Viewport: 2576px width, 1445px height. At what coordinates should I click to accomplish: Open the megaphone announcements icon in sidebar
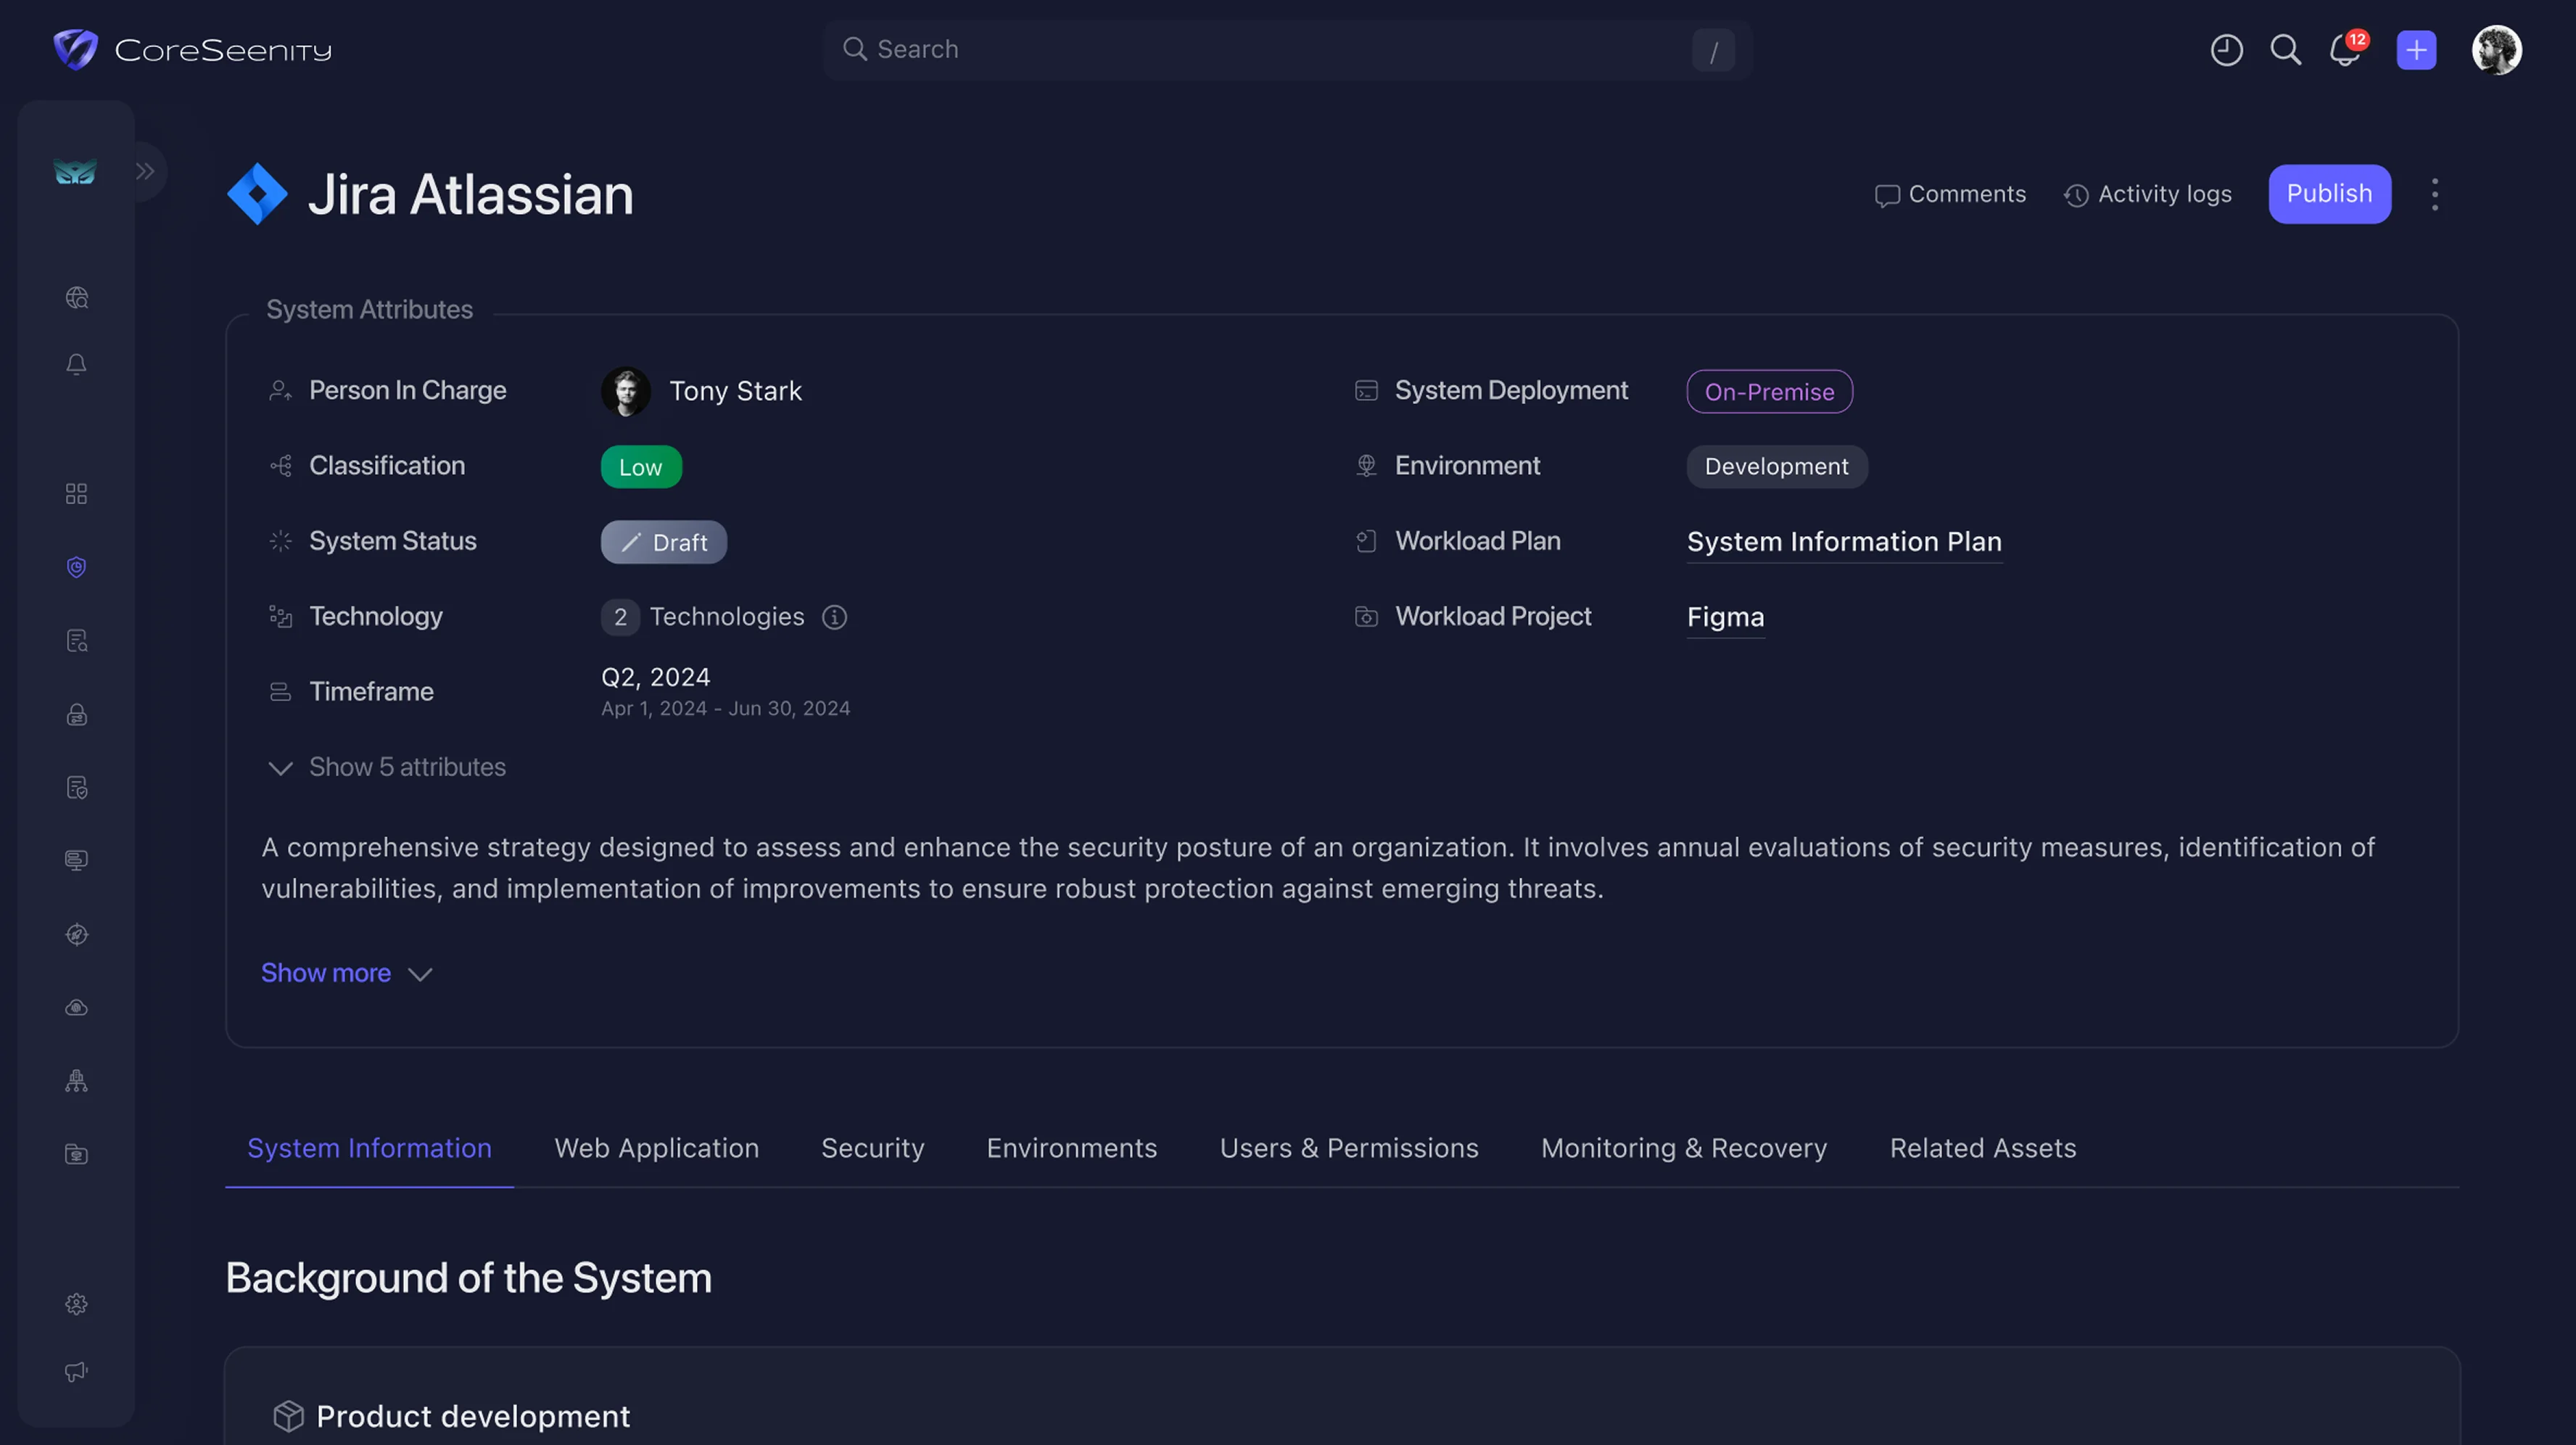tap(77, 1372)
